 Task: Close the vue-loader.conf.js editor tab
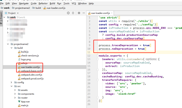(112, 13)
